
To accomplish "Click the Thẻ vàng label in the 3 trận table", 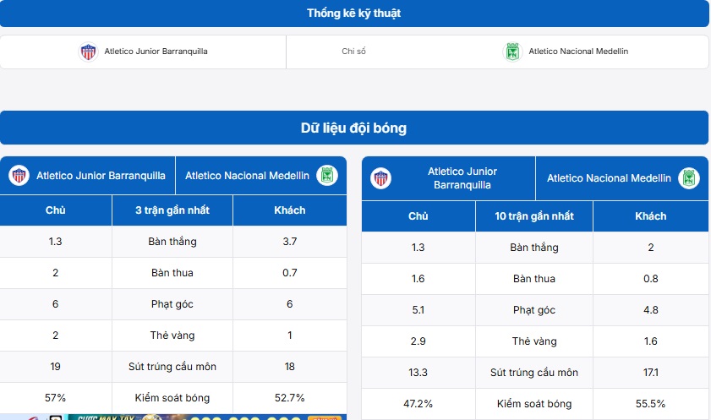I will (x=172, y=335).
